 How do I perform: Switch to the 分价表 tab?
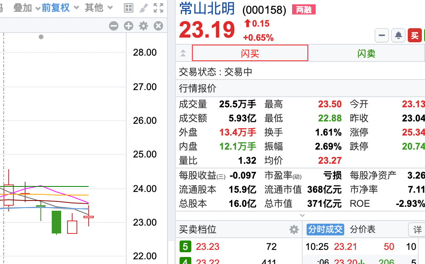pos(362,230)
